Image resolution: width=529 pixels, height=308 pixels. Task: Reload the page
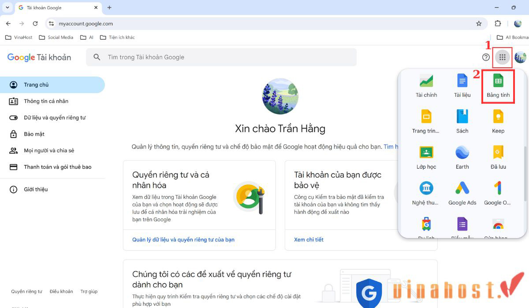(35, 24)
